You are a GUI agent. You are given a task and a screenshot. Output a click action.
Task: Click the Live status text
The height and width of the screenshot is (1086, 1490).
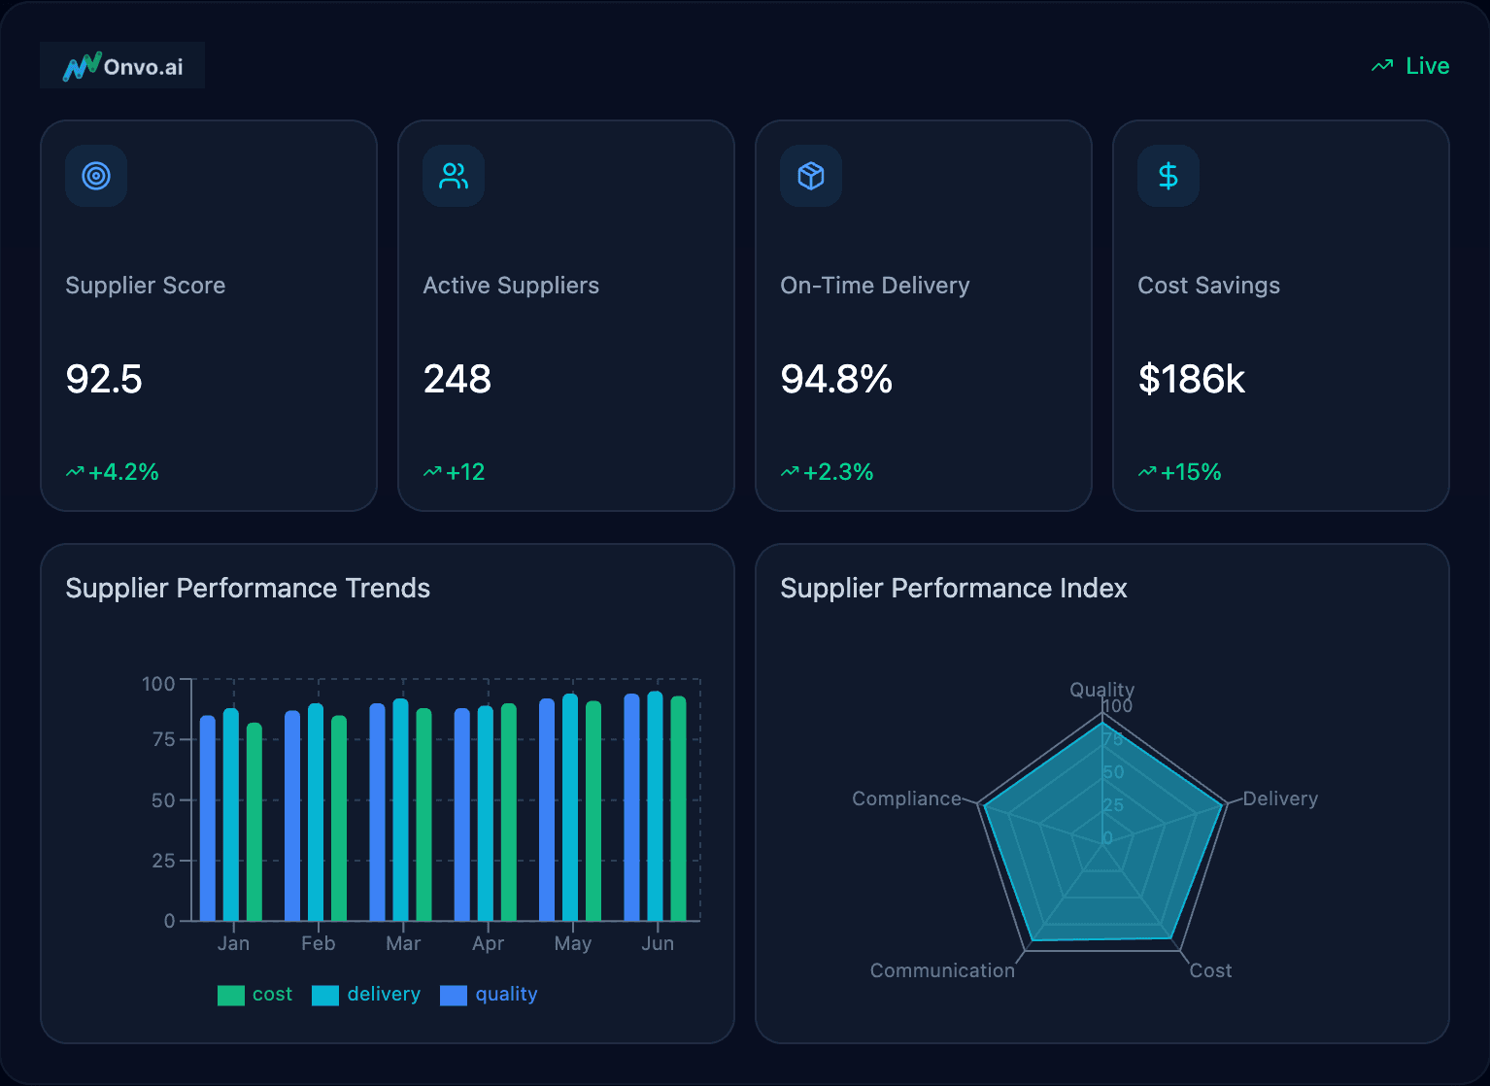tap(1427, 66)
